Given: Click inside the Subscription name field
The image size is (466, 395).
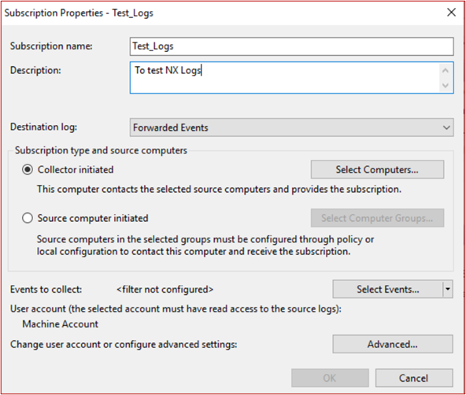Looking at the screenshot, I should 291,46.
